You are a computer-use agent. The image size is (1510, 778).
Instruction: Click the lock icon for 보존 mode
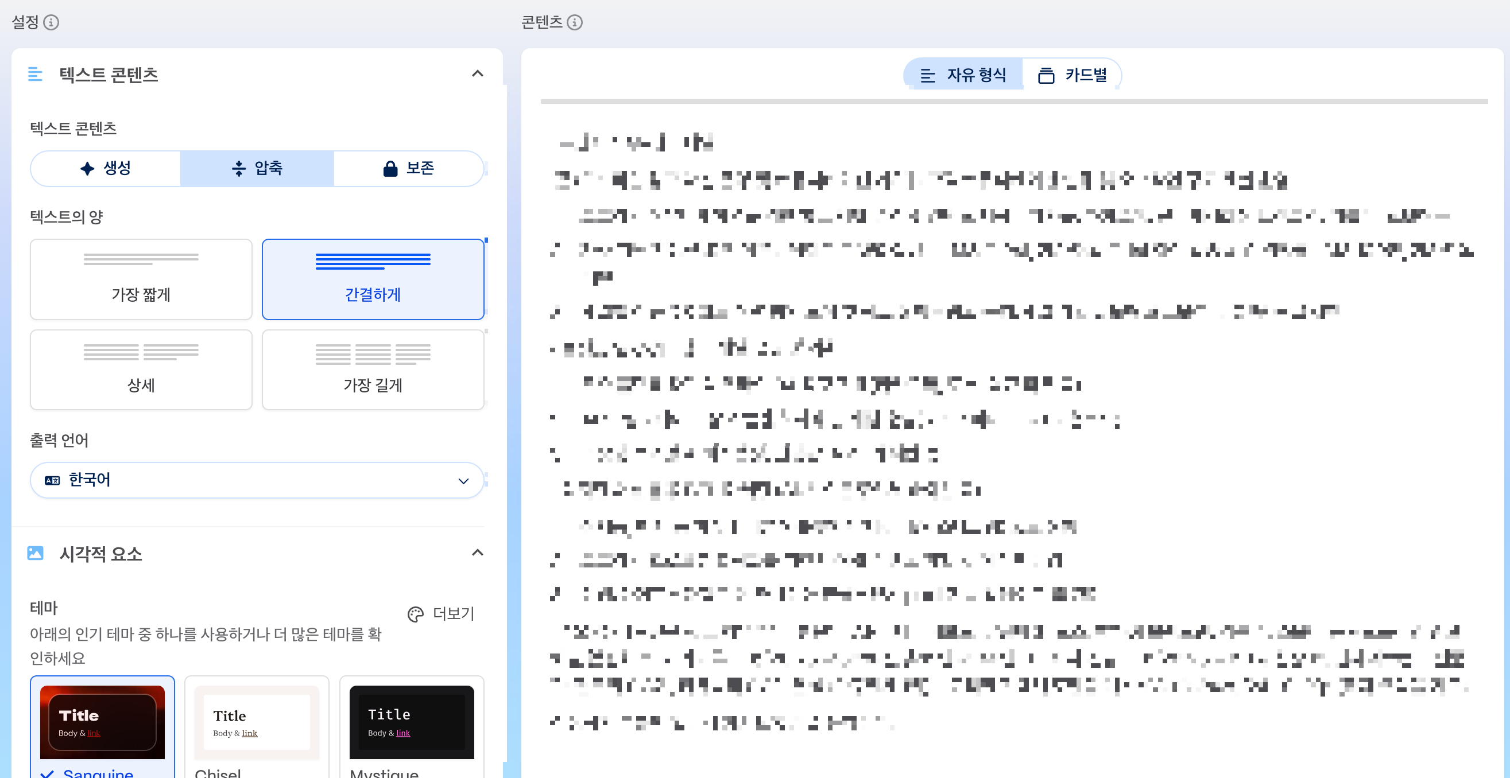tap(390, 169)
